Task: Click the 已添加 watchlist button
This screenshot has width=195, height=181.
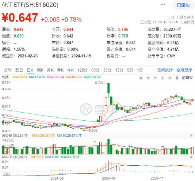Action: tap(183, 5)
